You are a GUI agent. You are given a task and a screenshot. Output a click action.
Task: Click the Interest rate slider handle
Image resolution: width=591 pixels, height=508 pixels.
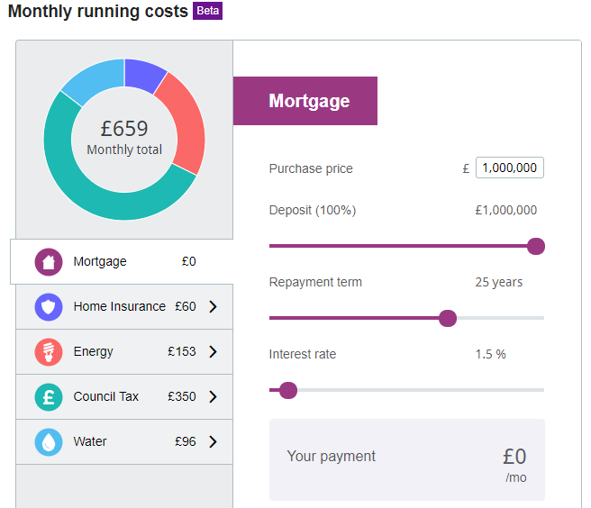288,390
